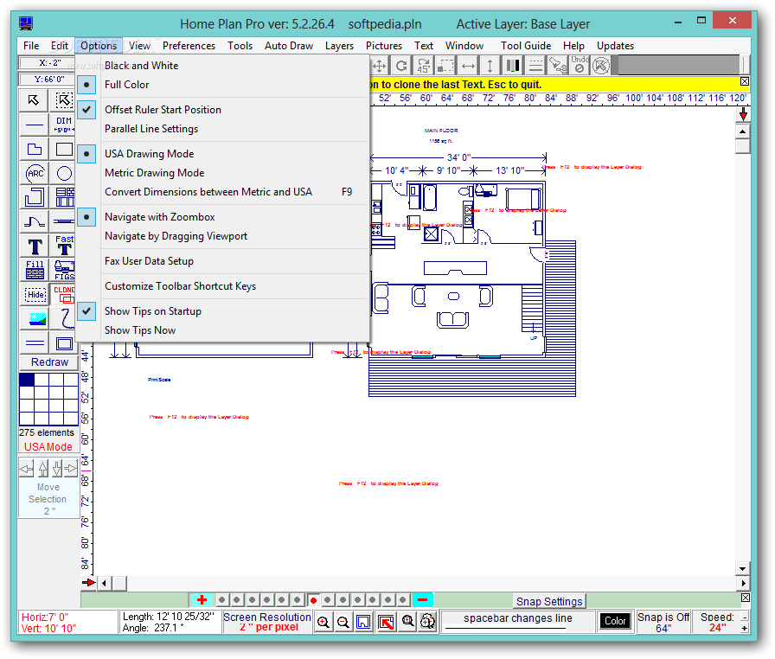775x659 pixels.
Task: Select Navigate by Dragging Viewport option
Action: 176,236
